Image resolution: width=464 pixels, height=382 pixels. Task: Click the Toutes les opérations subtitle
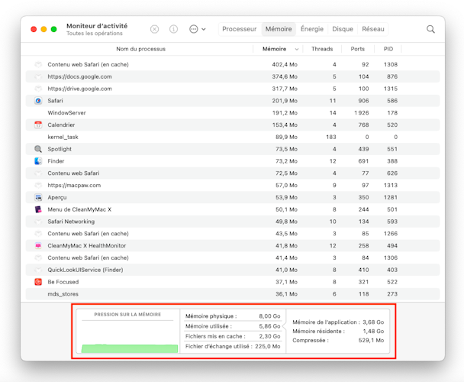tap(95, 34)
